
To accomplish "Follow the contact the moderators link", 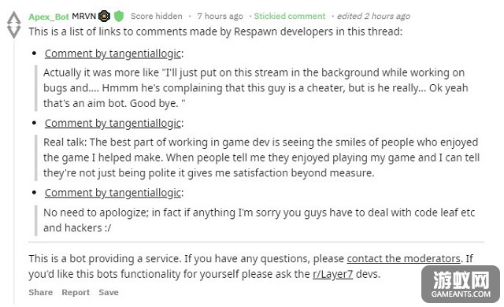I will tap(403, 258).
